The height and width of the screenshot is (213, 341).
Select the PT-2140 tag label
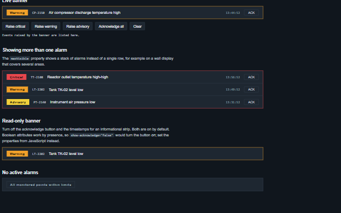point(39,102)
